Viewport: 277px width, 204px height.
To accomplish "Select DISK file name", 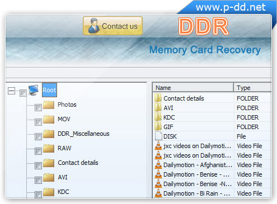I will [x=170, y=136].
